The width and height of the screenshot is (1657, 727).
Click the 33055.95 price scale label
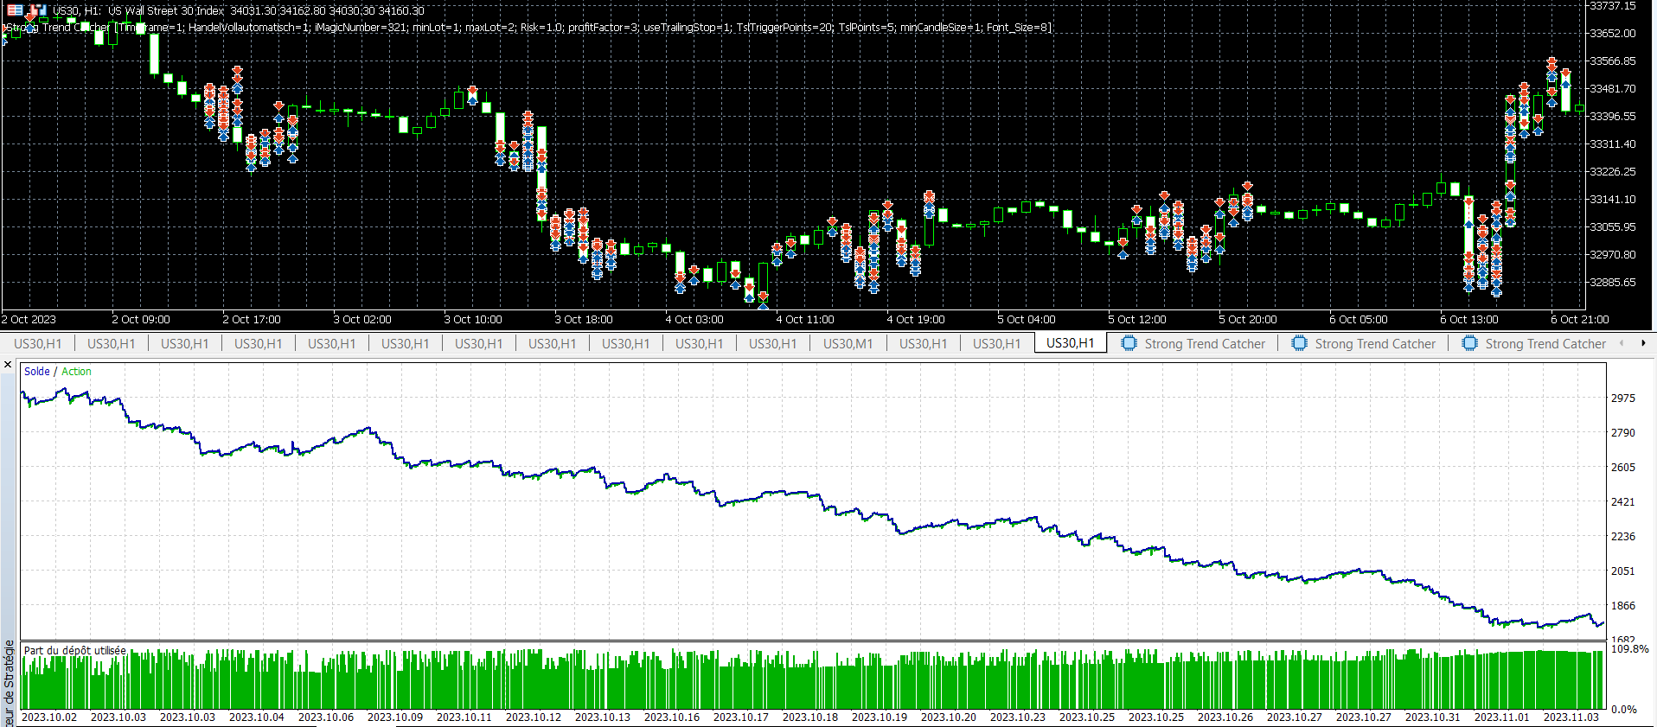coord(1613,227)
